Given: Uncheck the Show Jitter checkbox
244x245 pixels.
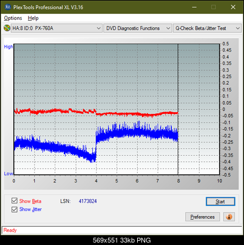Looking at the screenshot, I should coord(15,209).
